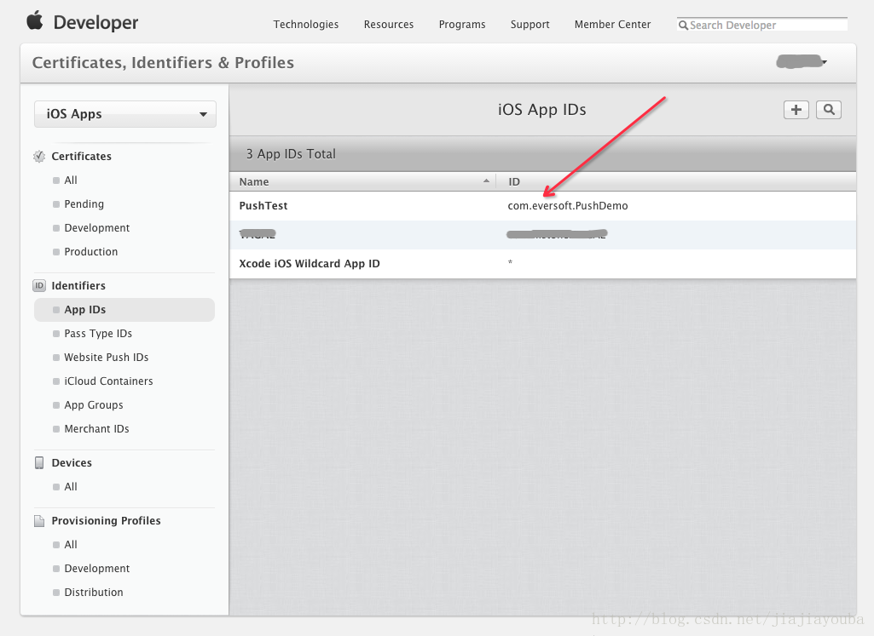Go to Member Center
Screen dimensions: 874x636
(x=612, y=25)
